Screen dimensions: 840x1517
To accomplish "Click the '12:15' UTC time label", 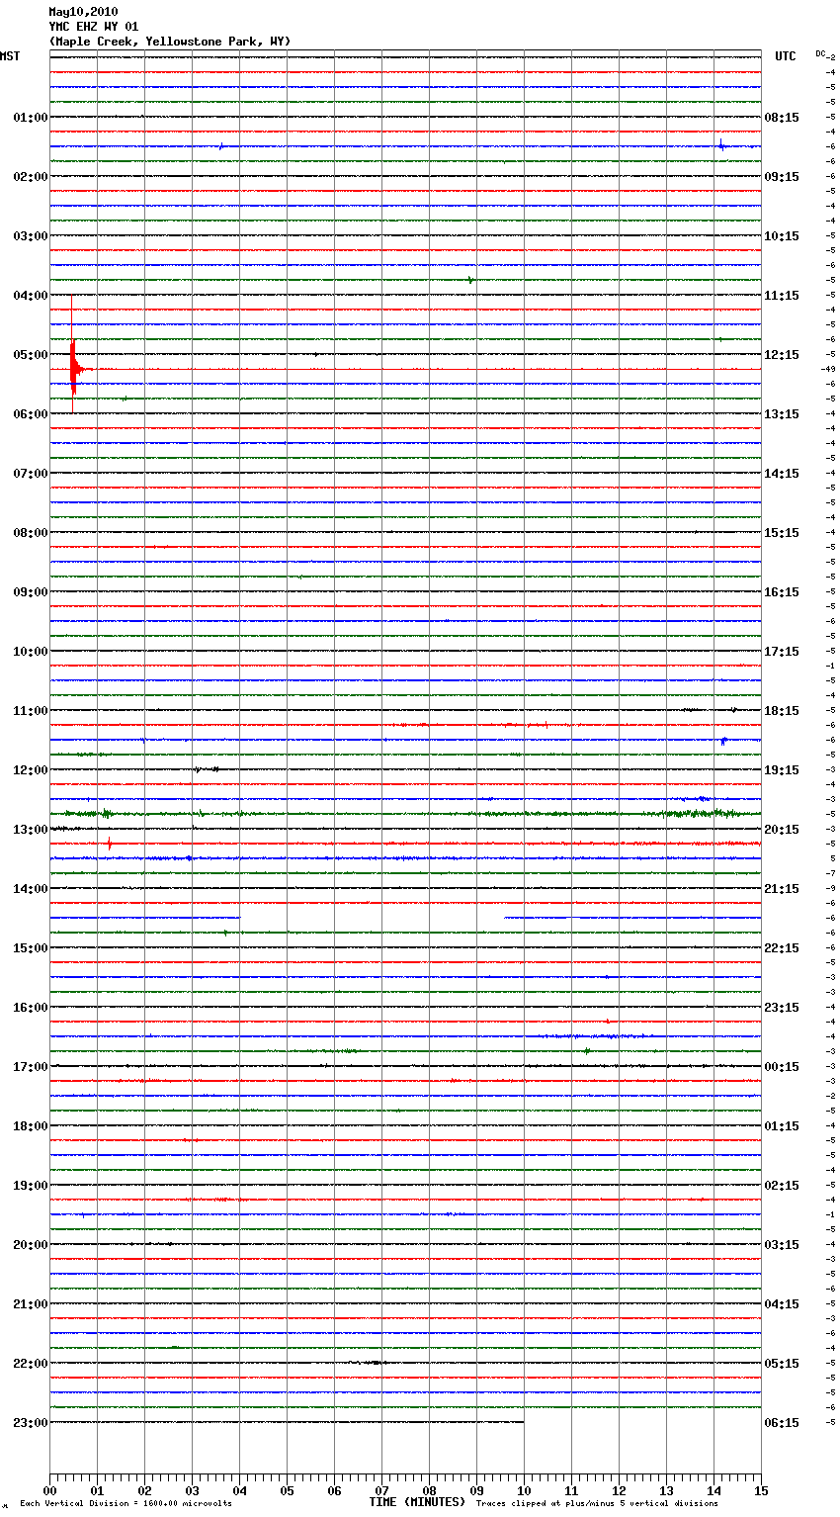I will tap(782, 355).
